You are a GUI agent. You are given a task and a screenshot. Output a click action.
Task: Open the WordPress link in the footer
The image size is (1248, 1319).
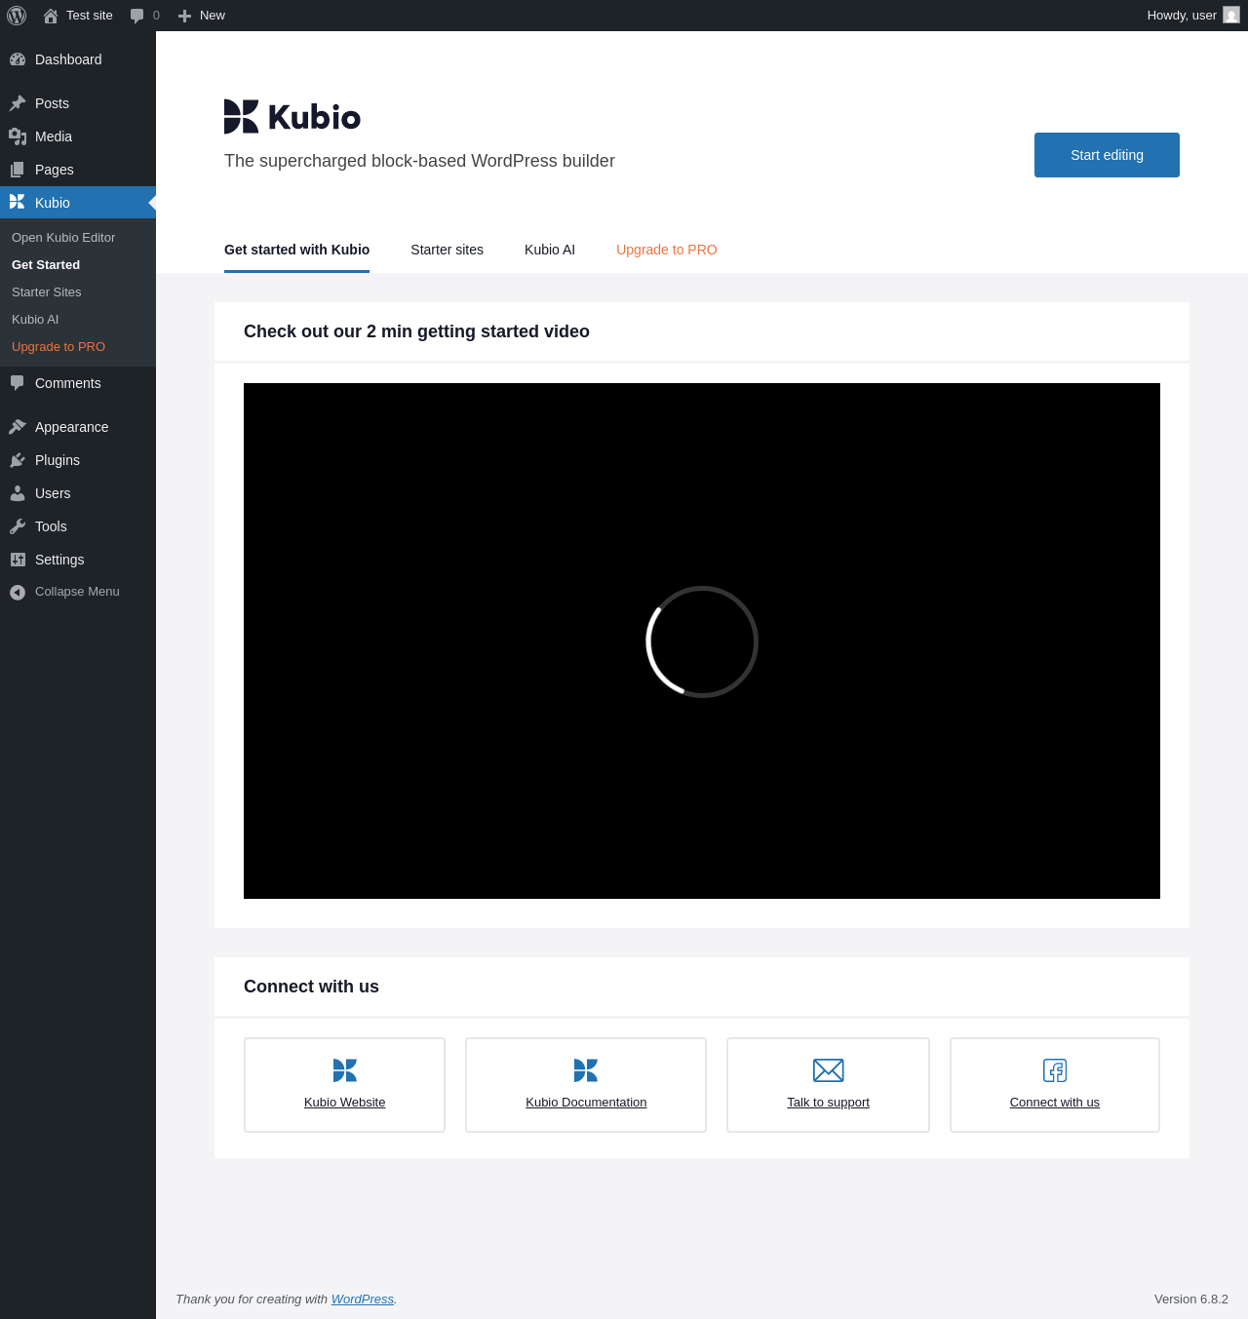click(363, 1300)
